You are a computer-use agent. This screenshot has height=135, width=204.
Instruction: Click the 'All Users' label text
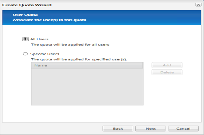click(39, 39)
